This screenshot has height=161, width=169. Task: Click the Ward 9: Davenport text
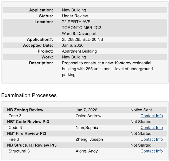tap(79, 33)
